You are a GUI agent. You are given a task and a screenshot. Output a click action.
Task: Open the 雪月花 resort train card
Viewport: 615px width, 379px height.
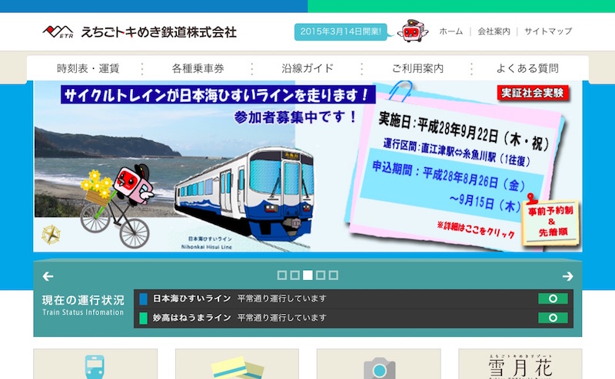coord(520,364)
